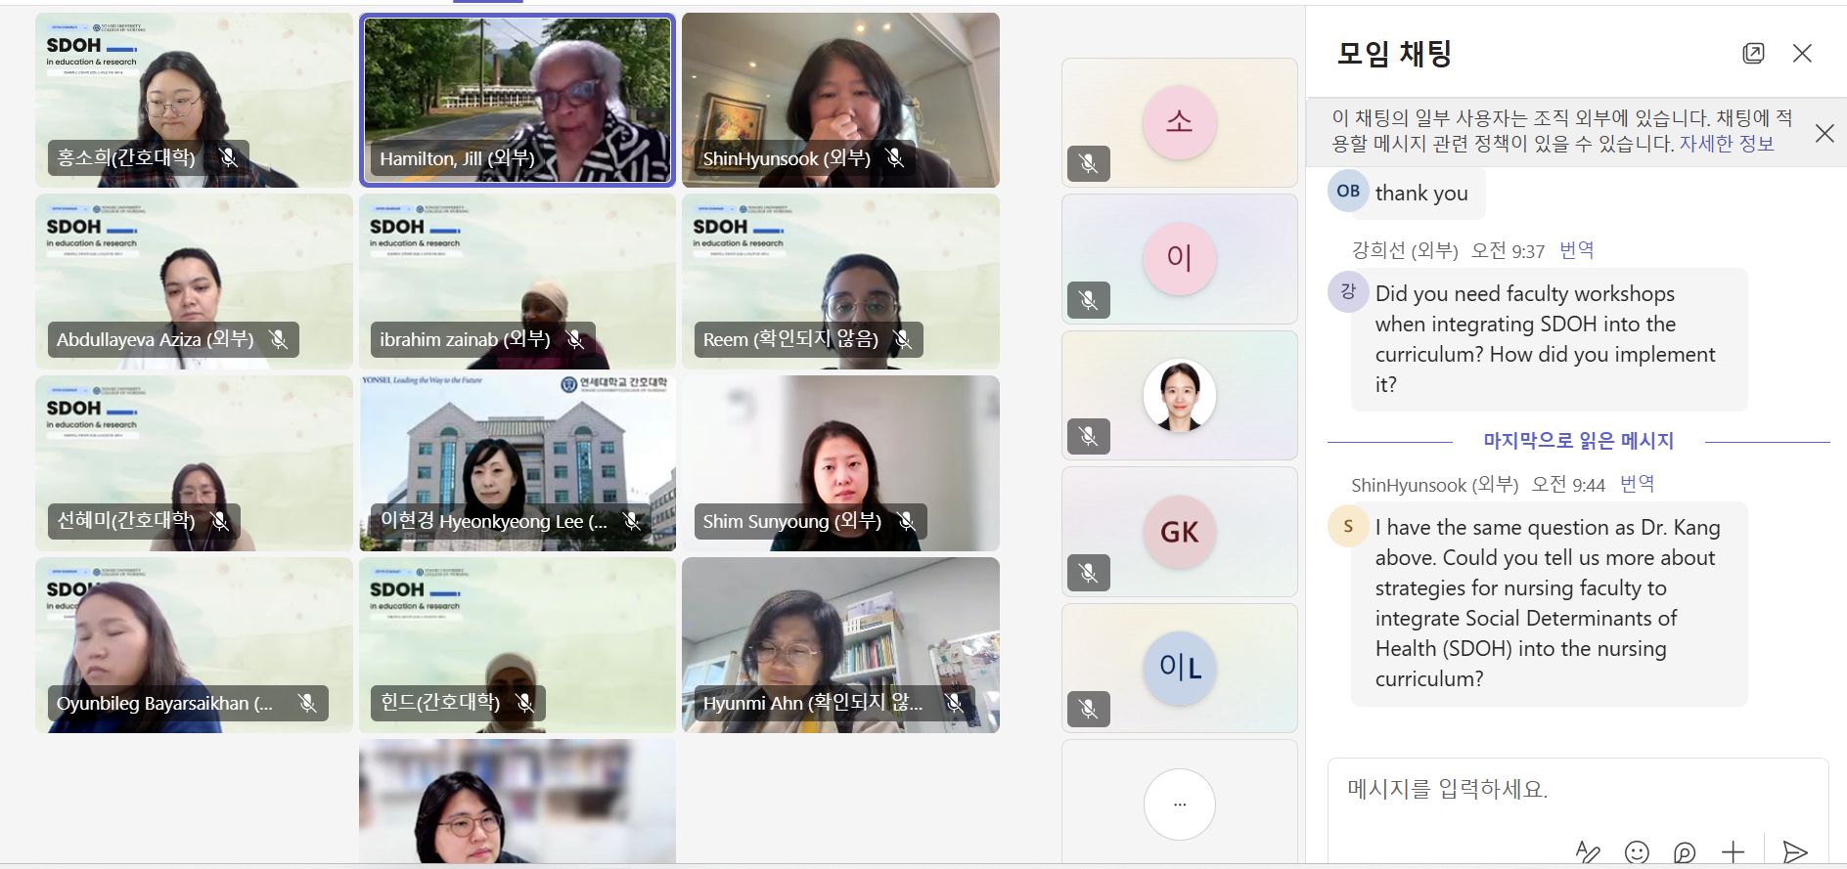Viewport: 1847px width, 869px height.
Task: Dismiss the external users notice banner
Action: (x=1824, y=133)
